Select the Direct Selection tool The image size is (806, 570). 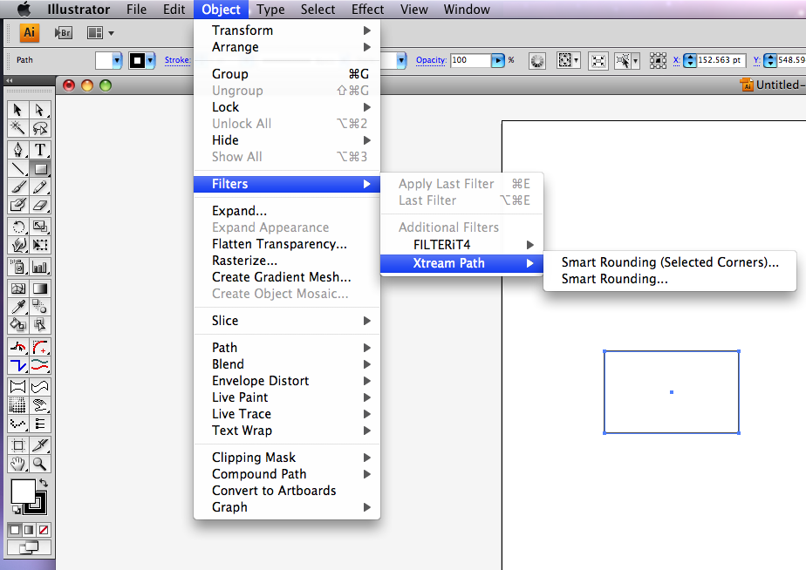click(39, 110)
